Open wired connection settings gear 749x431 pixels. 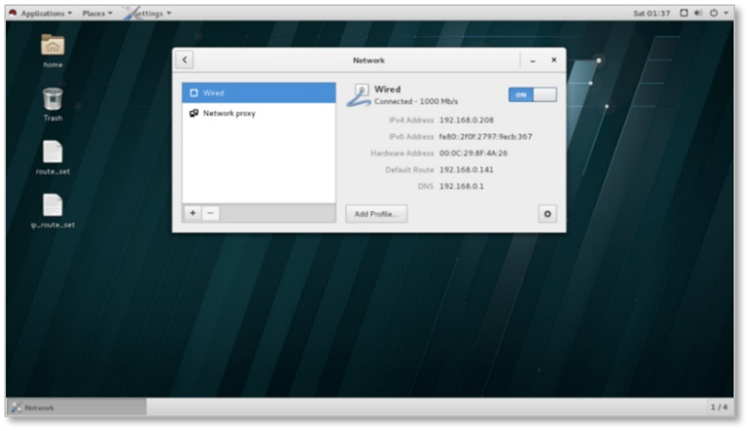coord(547,214)
